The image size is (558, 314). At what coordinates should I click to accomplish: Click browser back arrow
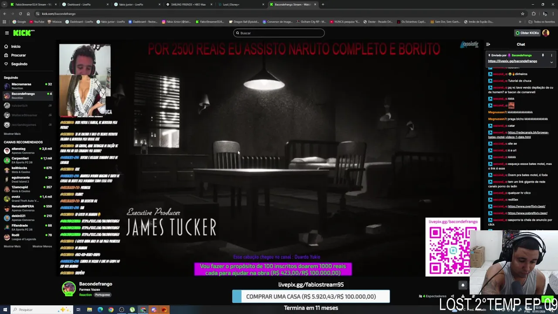pyautogui.click(x=5, y=14)
